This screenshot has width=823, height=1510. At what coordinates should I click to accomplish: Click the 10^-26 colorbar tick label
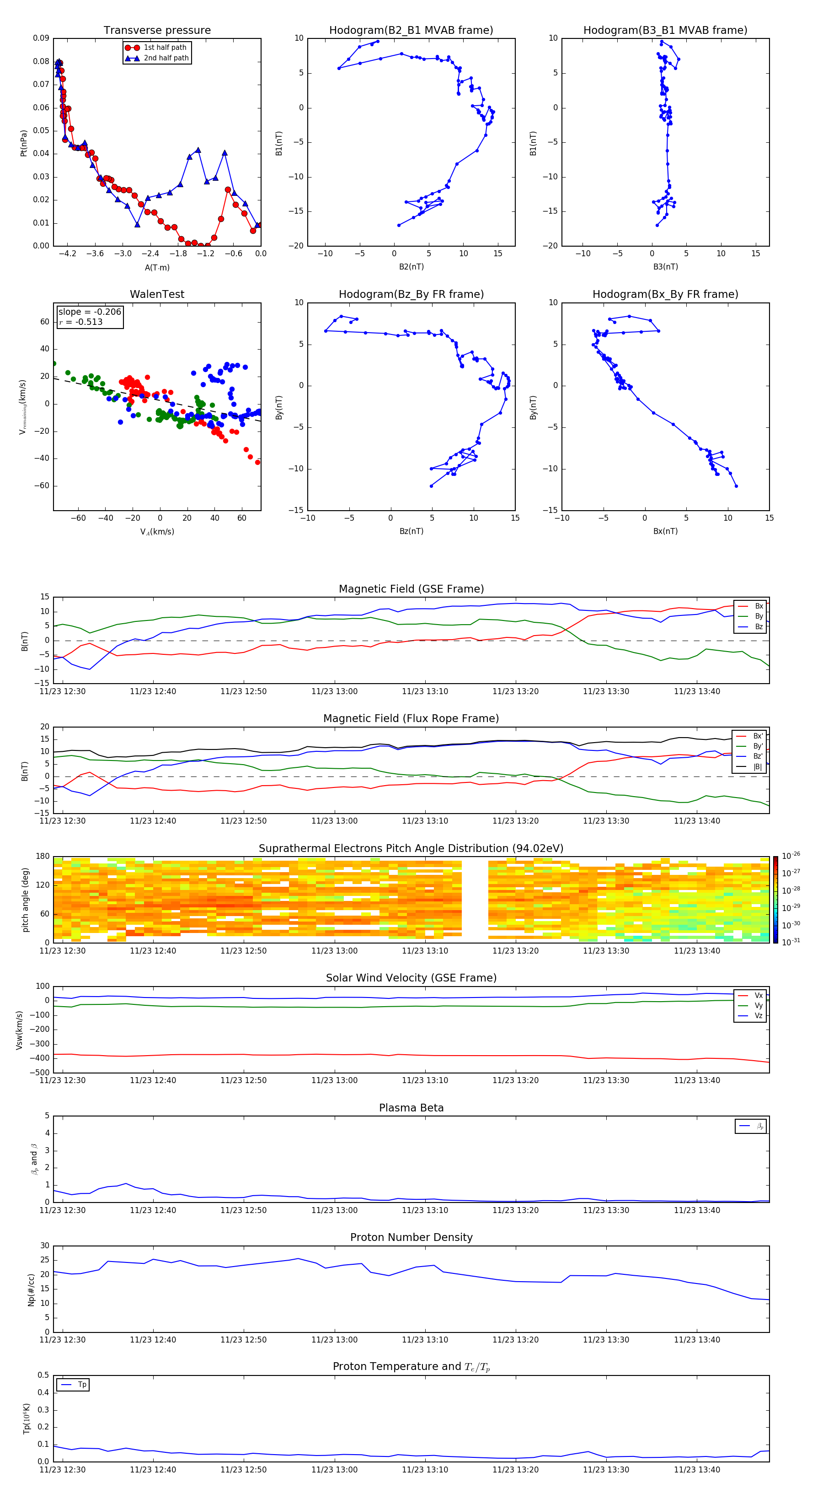coord(791,856)
